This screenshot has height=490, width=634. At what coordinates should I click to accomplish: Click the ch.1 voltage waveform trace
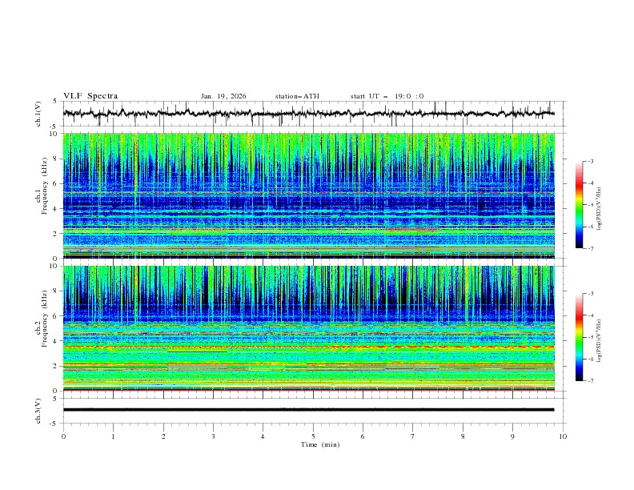pyautogui.click(x=308, y=114)
